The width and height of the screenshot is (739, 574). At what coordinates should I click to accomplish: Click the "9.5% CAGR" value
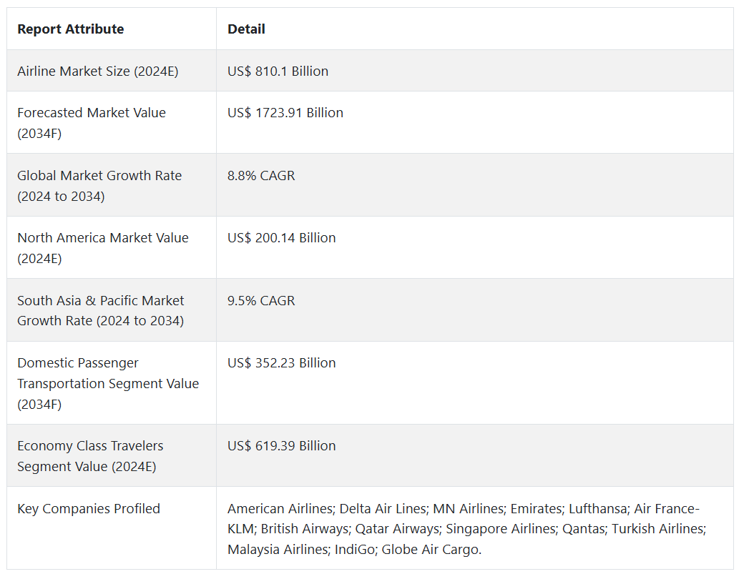pos(261,301)
